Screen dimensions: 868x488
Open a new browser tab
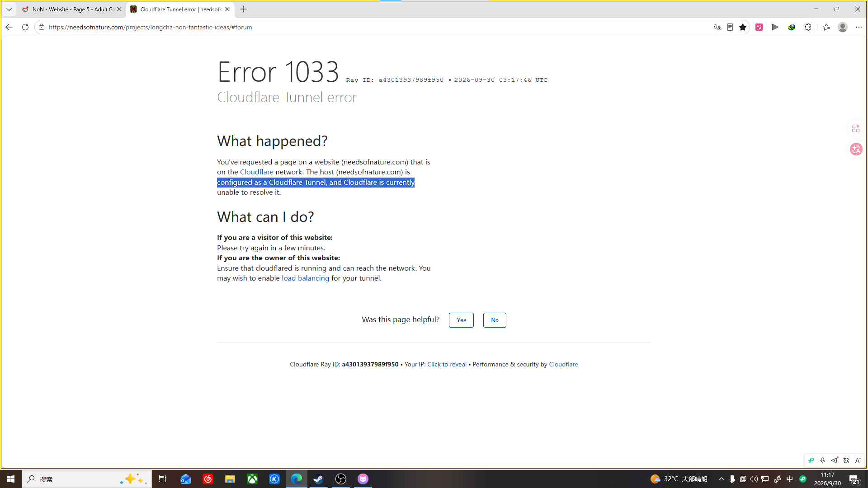244,9
